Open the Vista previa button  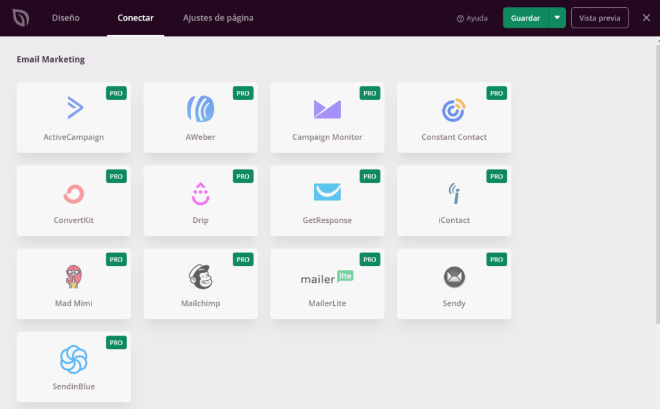click(x=599, y=17)
